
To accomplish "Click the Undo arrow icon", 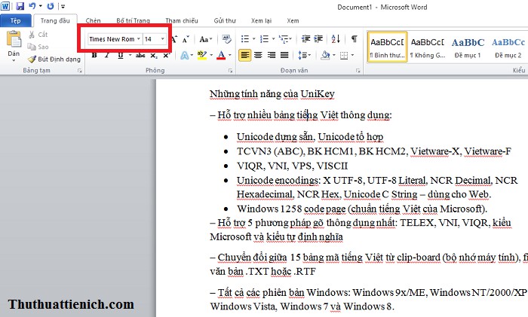I will 32,5.
